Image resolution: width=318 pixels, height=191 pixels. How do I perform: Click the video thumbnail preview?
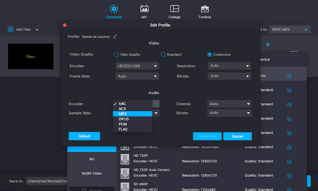pos(31,56)
